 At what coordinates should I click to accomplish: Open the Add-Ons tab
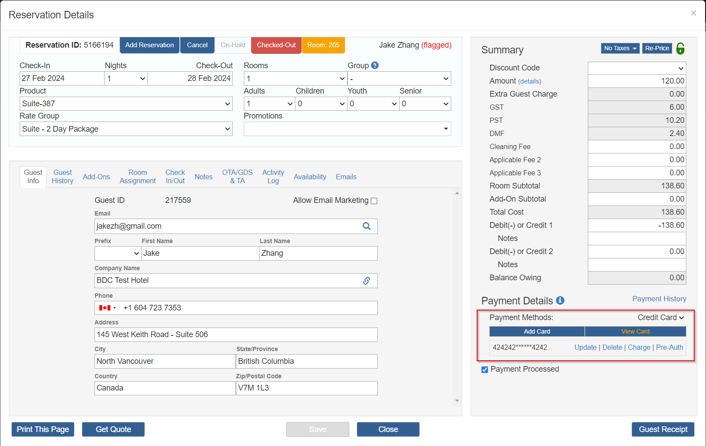(x=96, y=177)
